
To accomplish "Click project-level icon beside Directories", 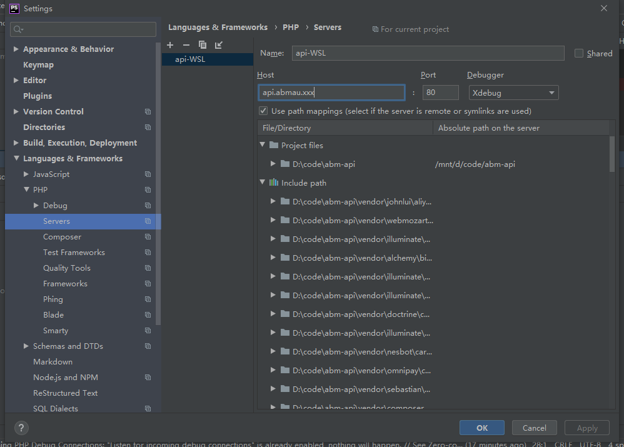I will 148,128.
